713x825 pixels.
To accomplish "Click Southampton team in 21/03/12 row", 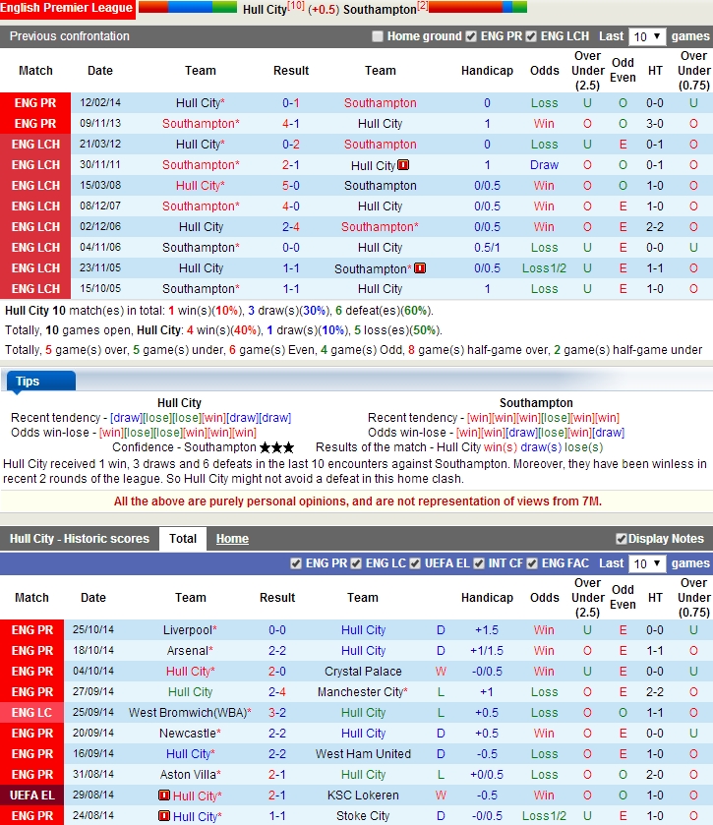I will 380,145.
